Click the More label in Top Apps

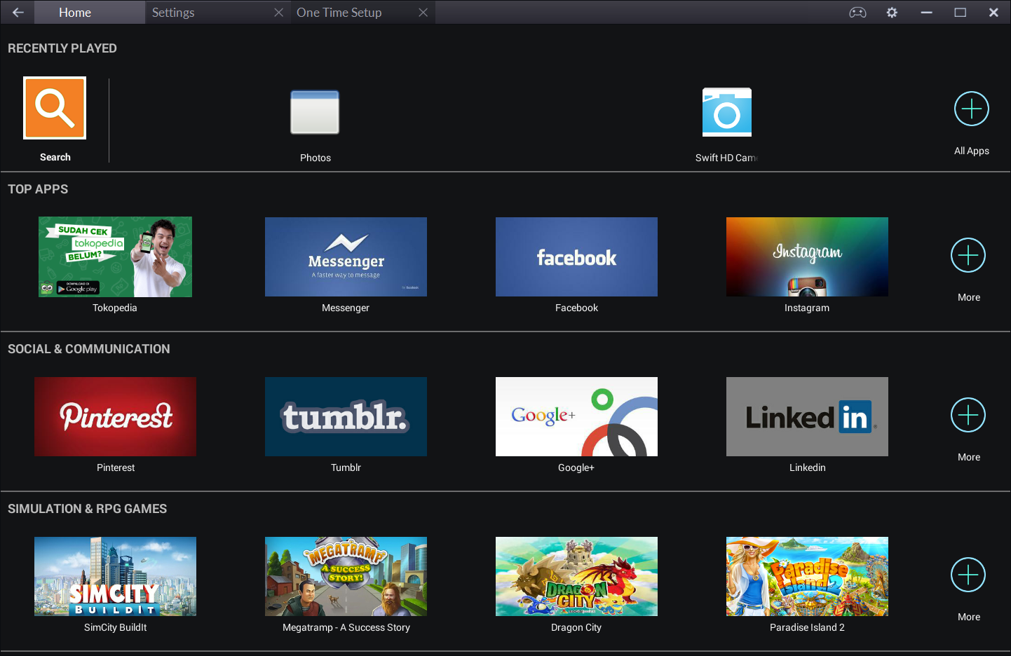coord(969,297)
